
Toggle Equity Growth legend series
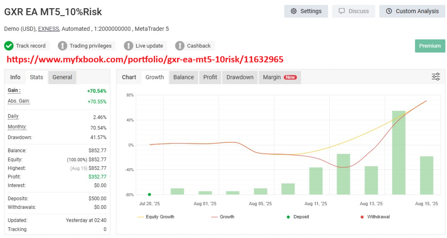pos(156,217)
